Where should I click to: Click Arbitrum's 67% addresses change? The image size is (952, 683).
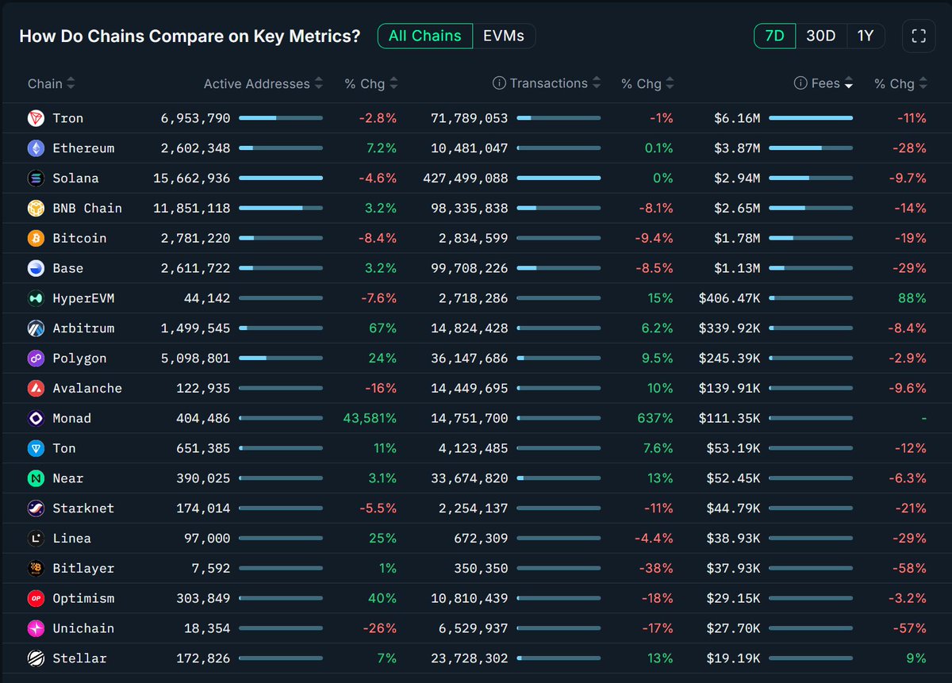382,328
